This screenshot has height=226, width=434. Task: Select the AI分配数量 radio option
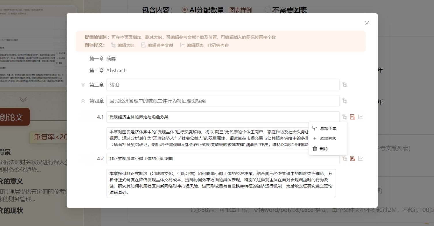[185, 10]
